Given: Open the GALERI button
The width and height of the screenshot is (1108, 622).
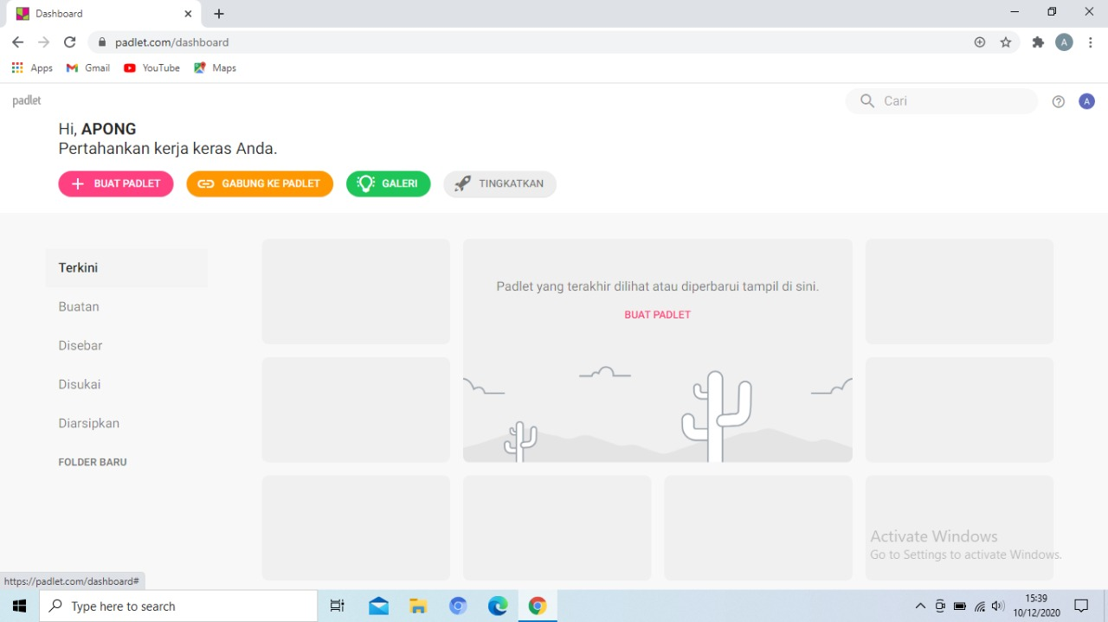Looking at the screenshot, I should 388,183.
